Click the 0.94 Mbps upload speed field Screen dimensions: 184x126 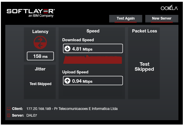93,81
